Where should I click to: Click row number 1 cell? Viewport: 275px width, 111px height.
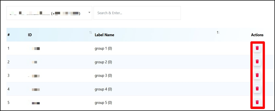point(9,48)
